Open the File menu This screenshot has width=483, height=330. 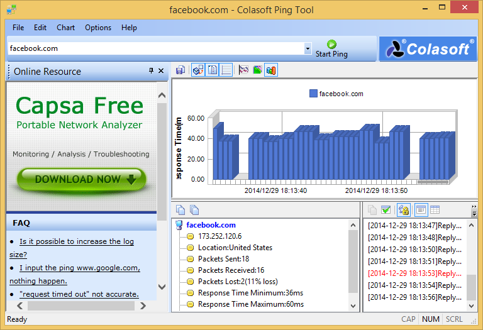(x=18, y=28)
